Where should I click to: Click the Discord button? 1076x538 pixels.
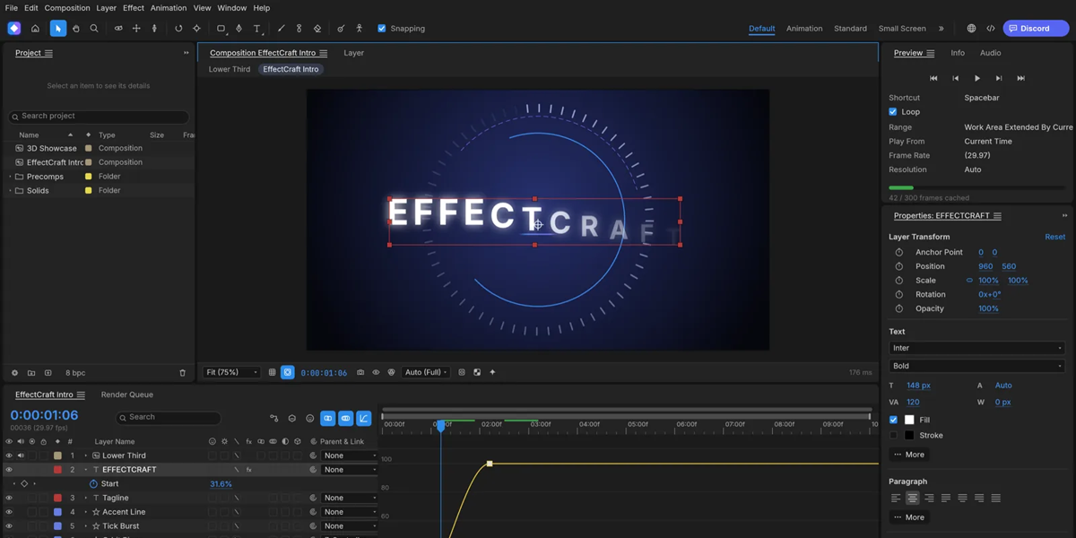(1036, 29)
